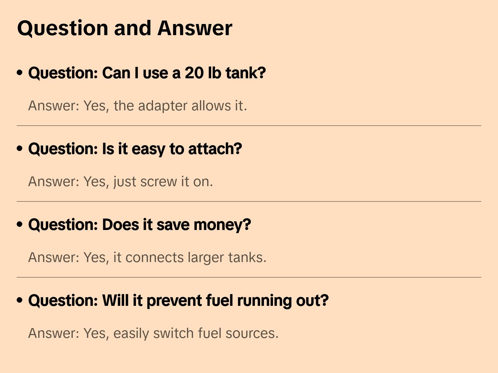Expand the "Can I use a 20 lb tank?" question
Screen dimensions: 498x373
pos(147,73)
